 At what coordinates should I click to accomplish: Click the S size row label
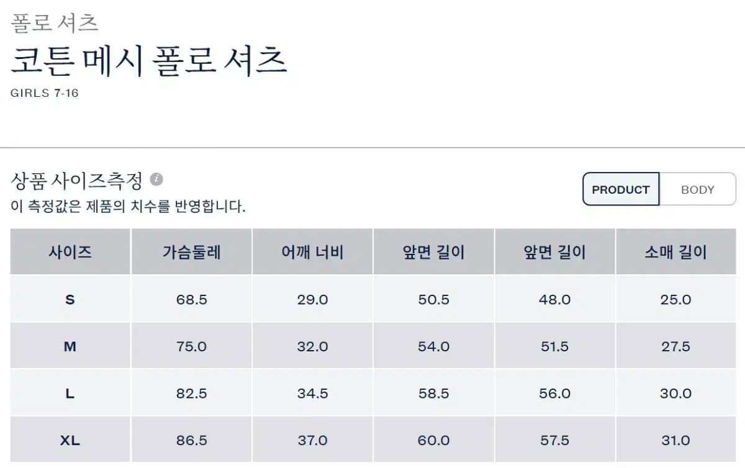(70, 300)
